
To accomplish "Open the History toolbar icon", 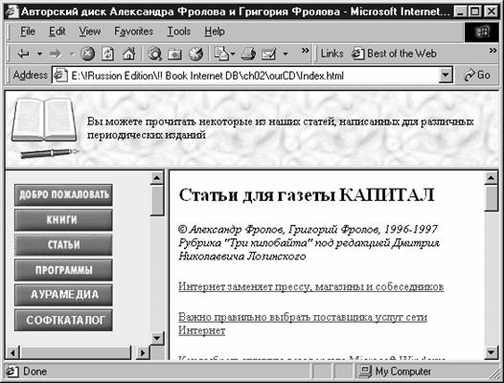I will point(195,54).
